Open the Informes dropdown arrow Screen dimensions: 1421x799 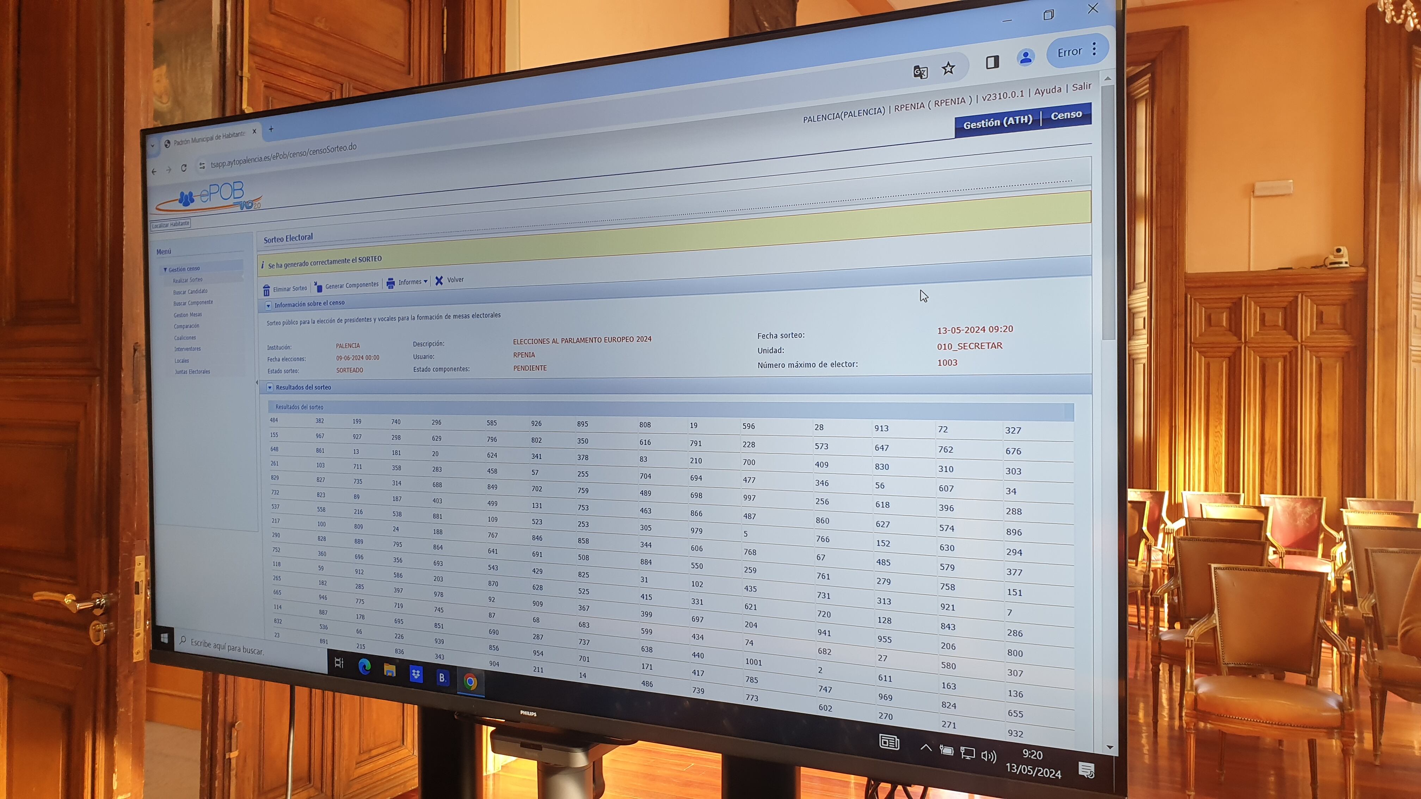(425, 281)
